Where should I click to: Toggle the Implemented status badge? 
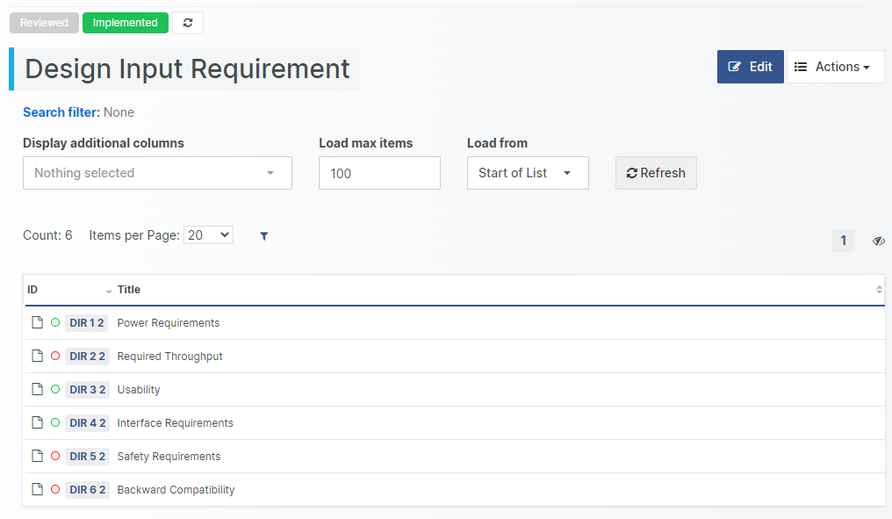click(125, 23)
